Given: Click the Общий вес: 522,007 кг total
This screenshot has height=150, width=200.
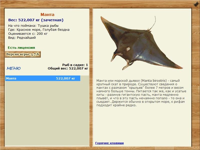Looking at the screenshot, I should click(x=68, y=68).
